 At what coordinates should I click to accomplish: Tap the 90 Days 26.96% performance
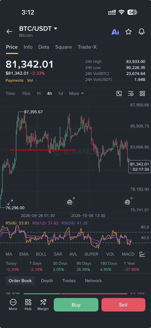tap(83, 266)
